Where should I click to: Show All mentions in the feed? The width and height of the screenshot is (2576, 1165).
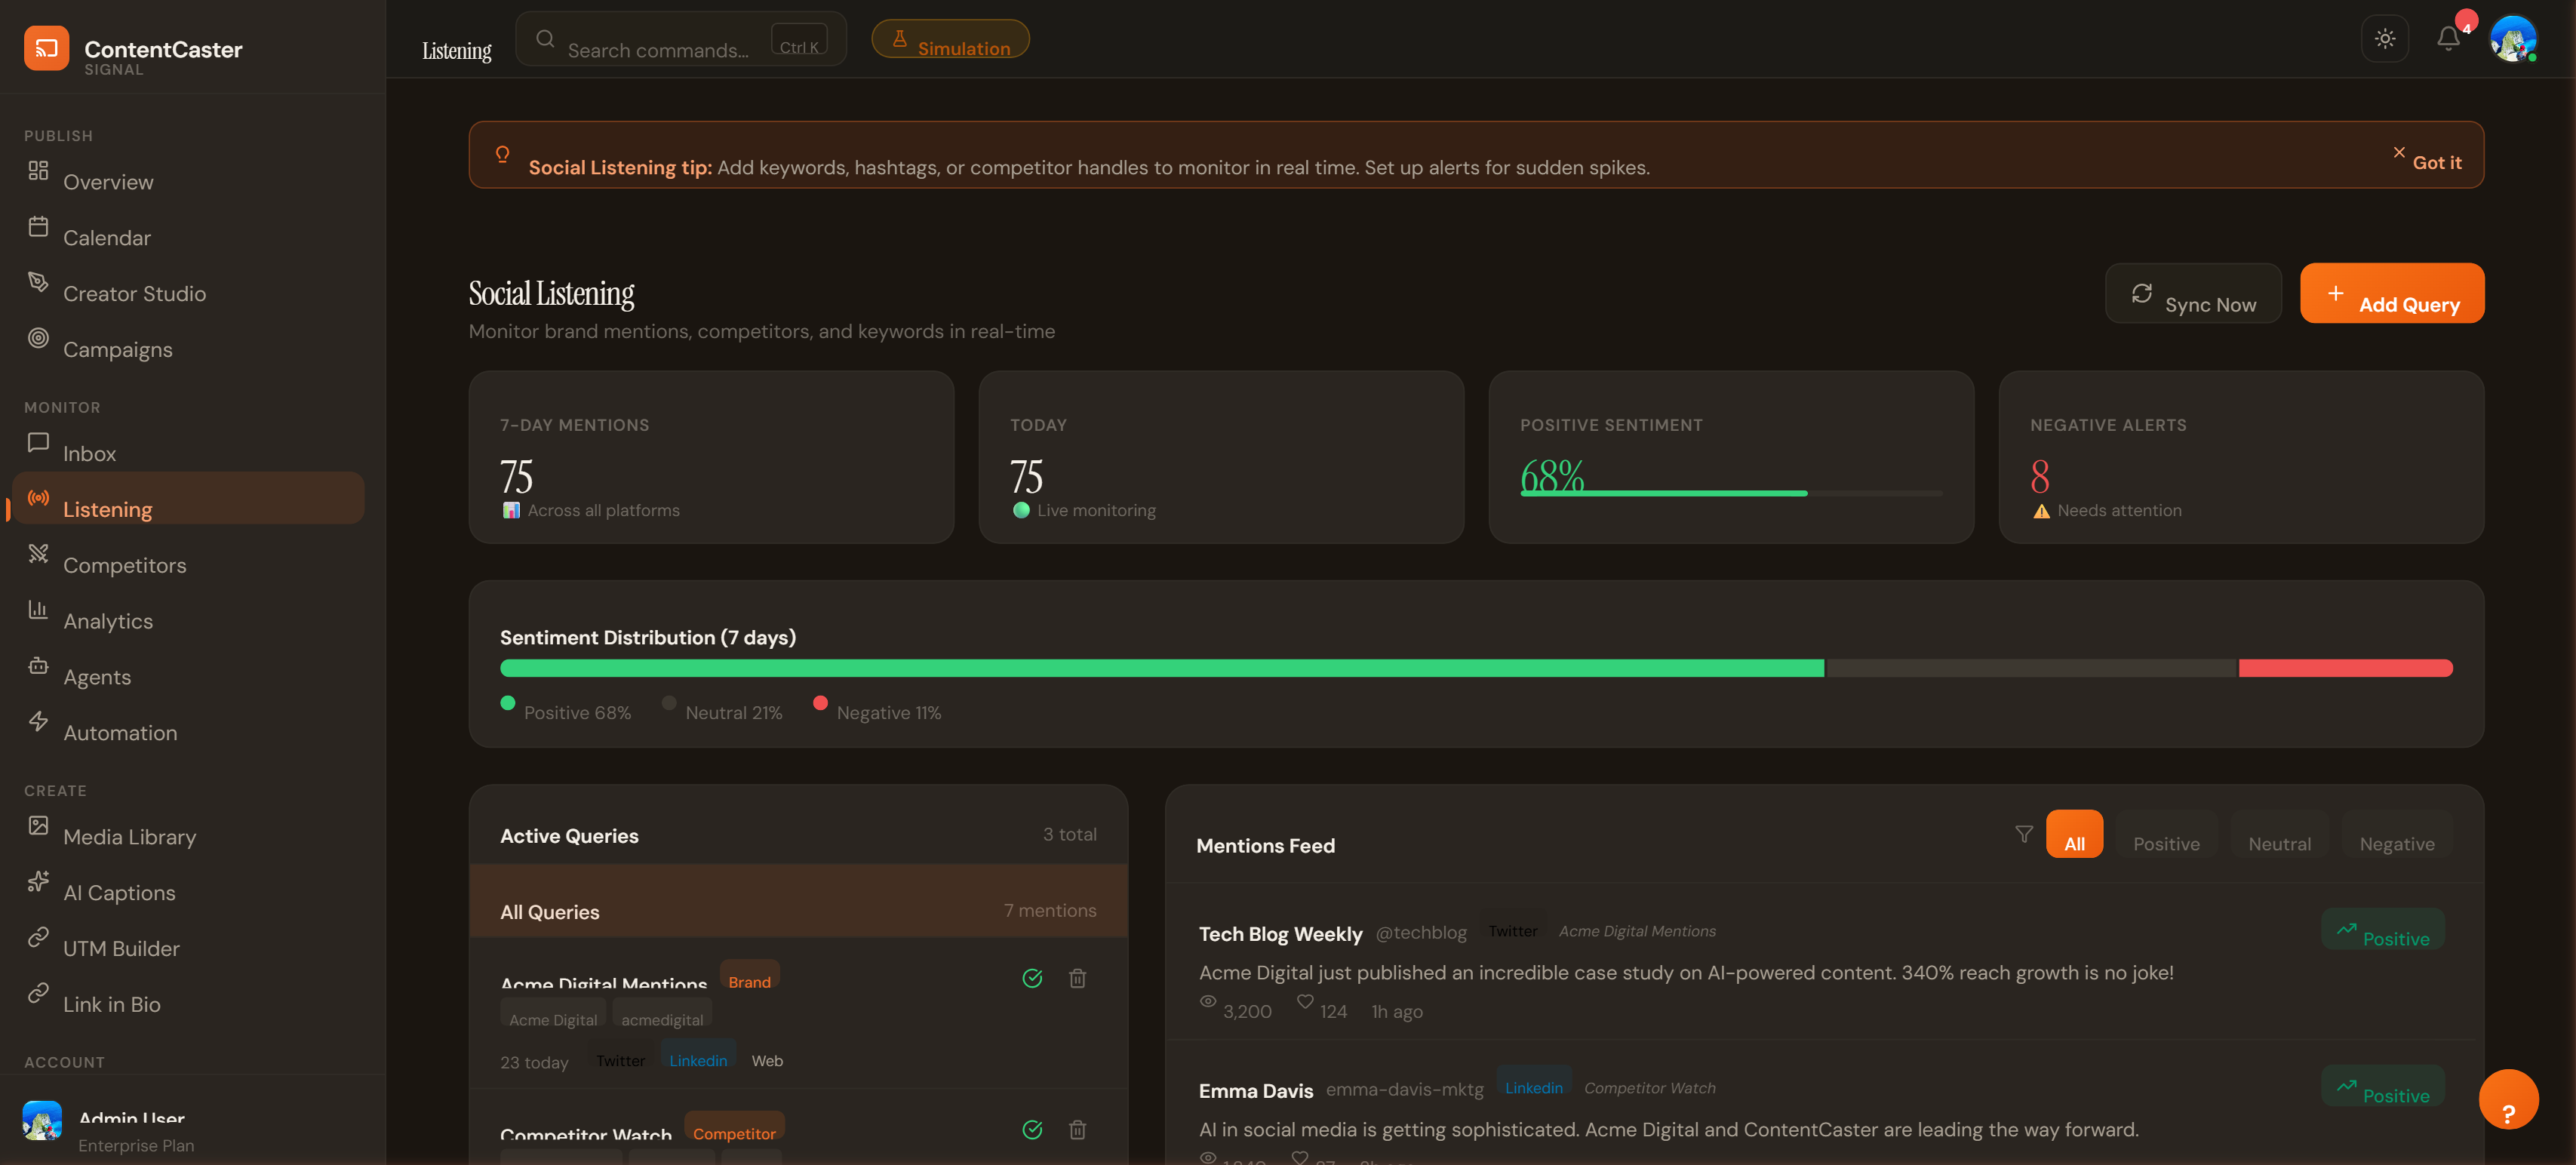(x=2074, y=834)
